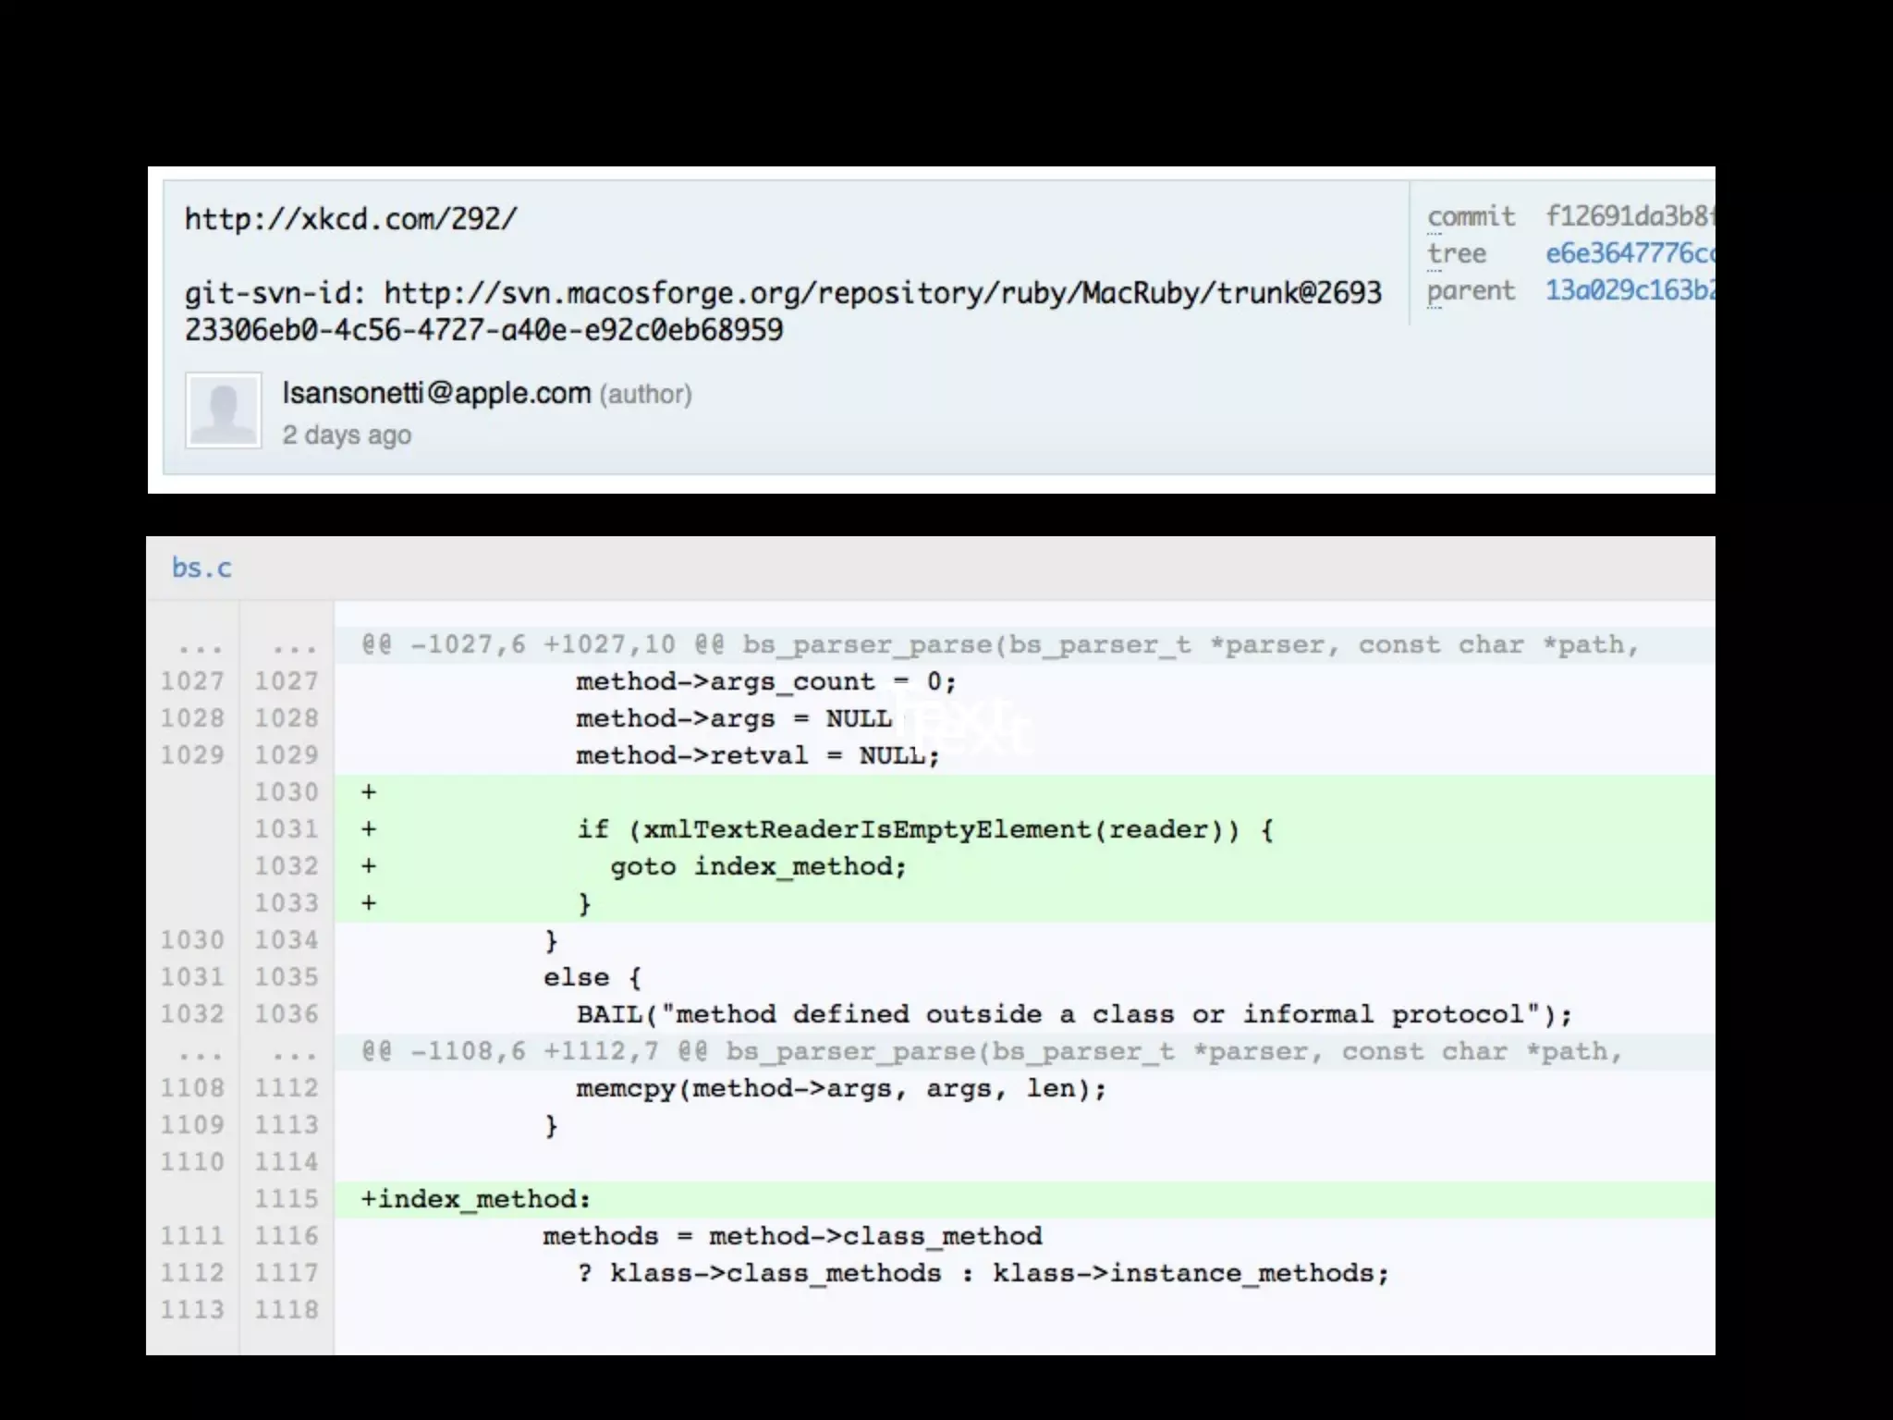Image resolution: width=1893 pixels, height=1420 pixels.
Task: Click new line number 1115 for index_method label
Action: [x=287, y=1199]
